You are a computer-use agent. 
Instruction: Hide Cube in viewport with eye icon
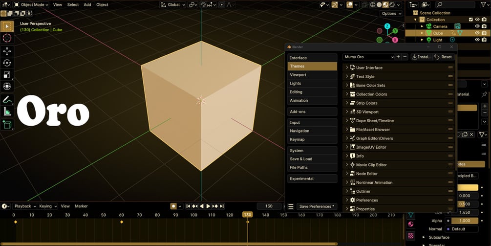tap(477, 33)
